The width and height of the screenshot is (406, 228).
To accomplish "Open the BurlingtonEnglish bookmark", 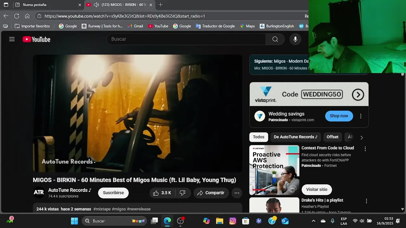I will (277, 26).
